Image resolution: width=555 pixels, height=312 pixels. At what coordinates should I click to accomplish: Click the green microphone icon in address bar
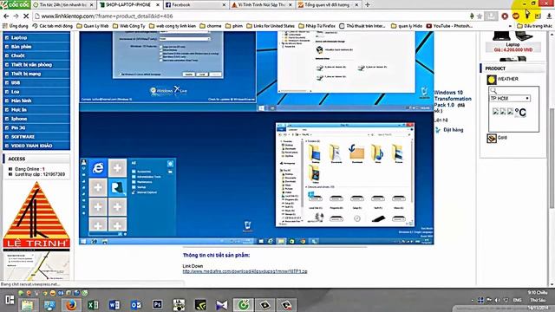472,16
